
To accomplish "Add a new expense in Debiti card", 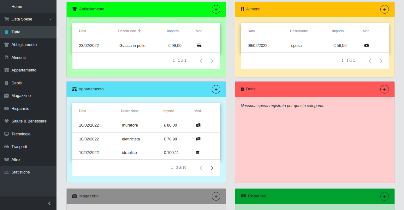I will click(x=384, y=89).
